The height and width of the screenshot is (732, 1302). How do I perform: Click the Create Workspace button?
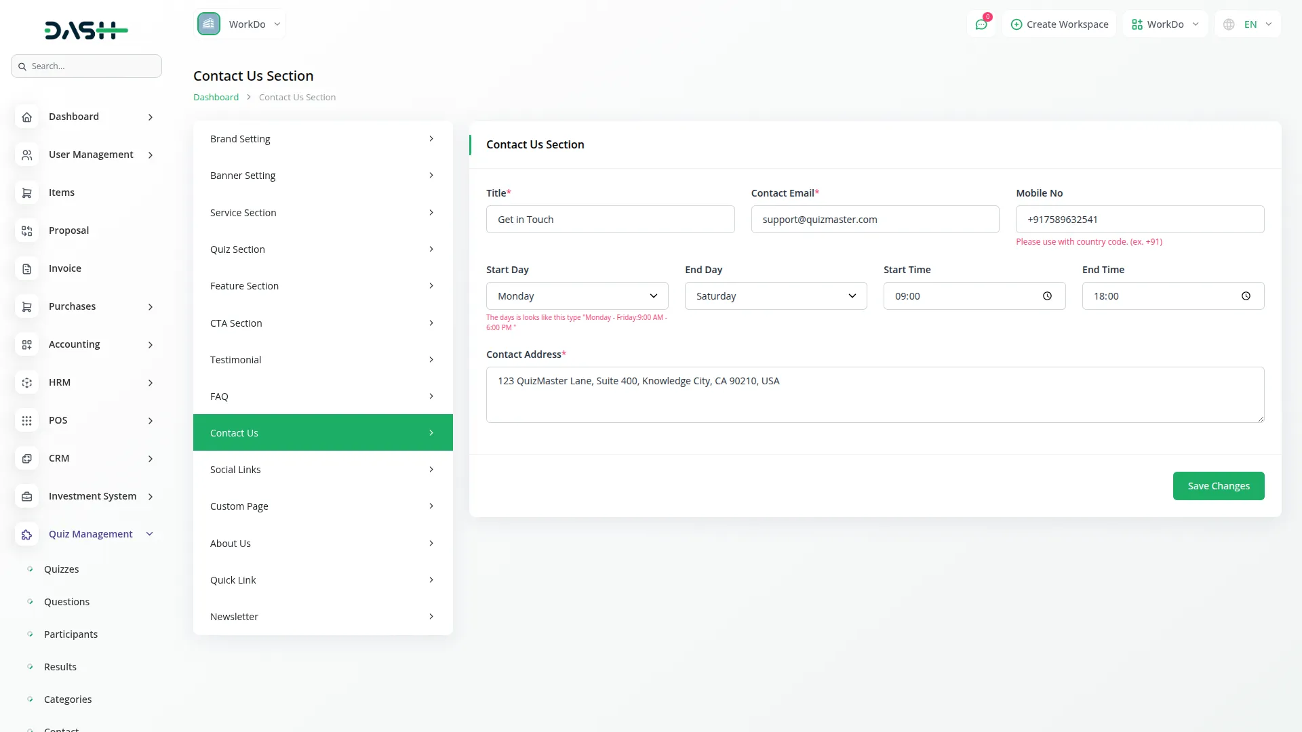click(1059, 24)
